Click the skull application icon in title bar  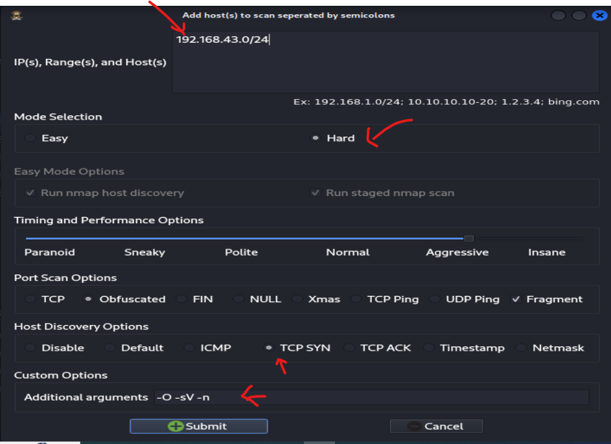17,16
